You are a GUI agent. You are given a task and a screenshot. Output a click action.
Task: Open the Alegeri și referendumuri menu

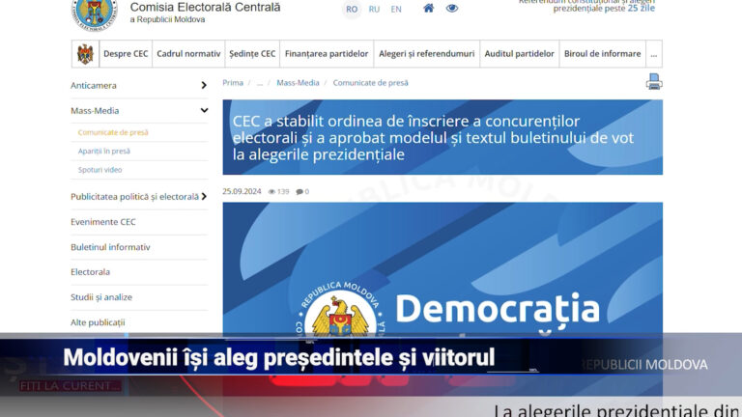tap(426, 54)
